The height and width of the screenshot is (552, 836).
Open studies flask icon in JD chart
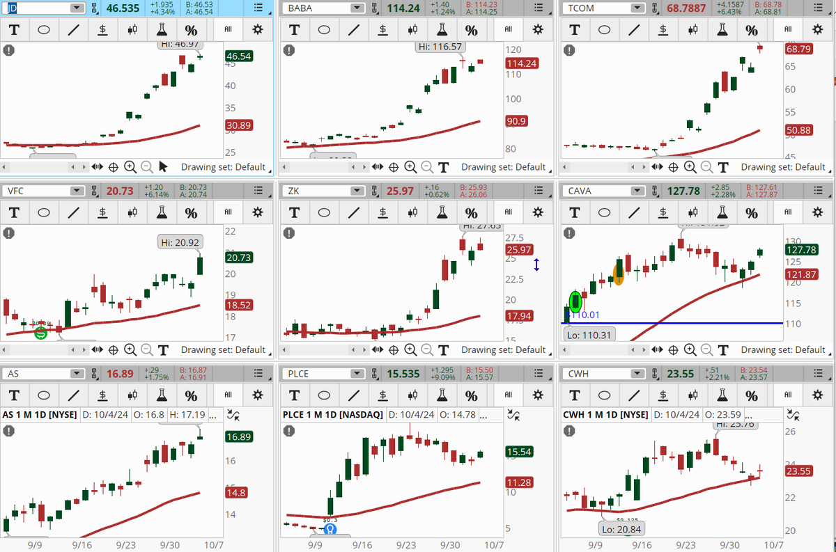tap(162, 30)
